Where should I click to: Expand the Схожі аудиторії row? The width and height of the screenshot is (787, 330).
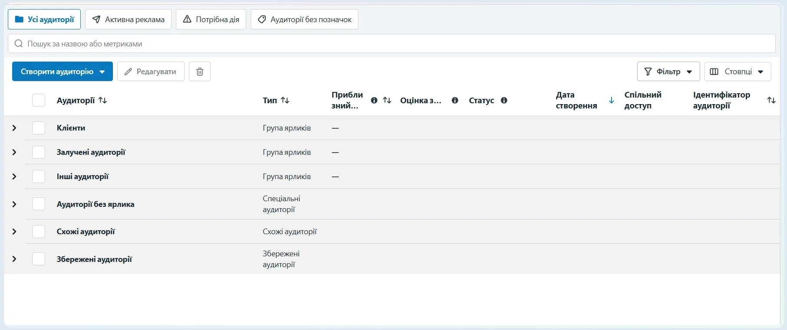point(14,232)
